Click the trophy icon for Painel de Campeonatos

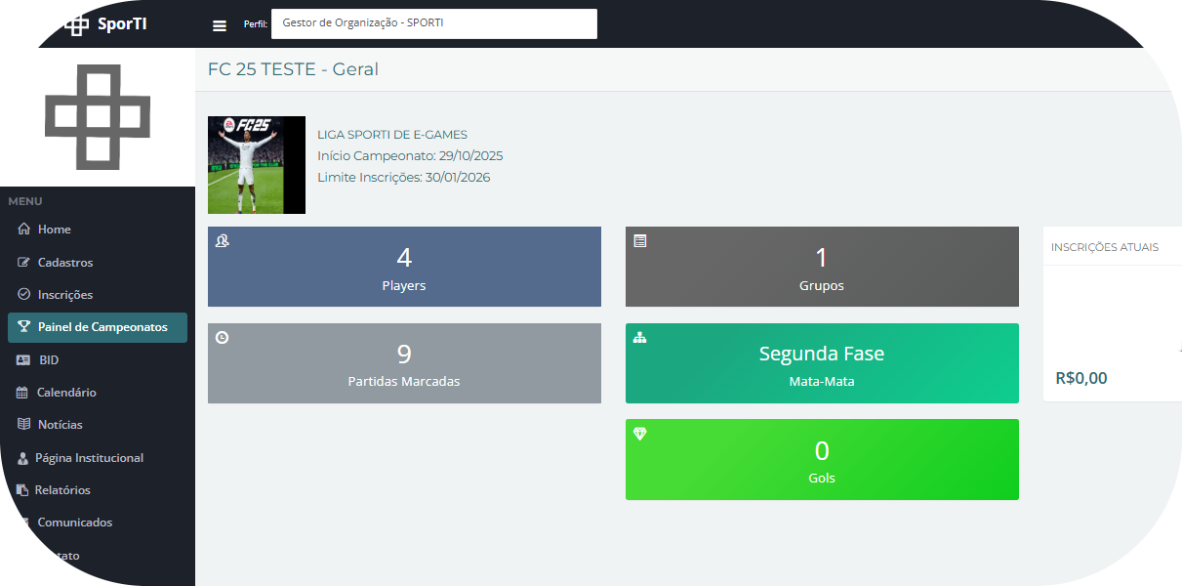[23, 327]
